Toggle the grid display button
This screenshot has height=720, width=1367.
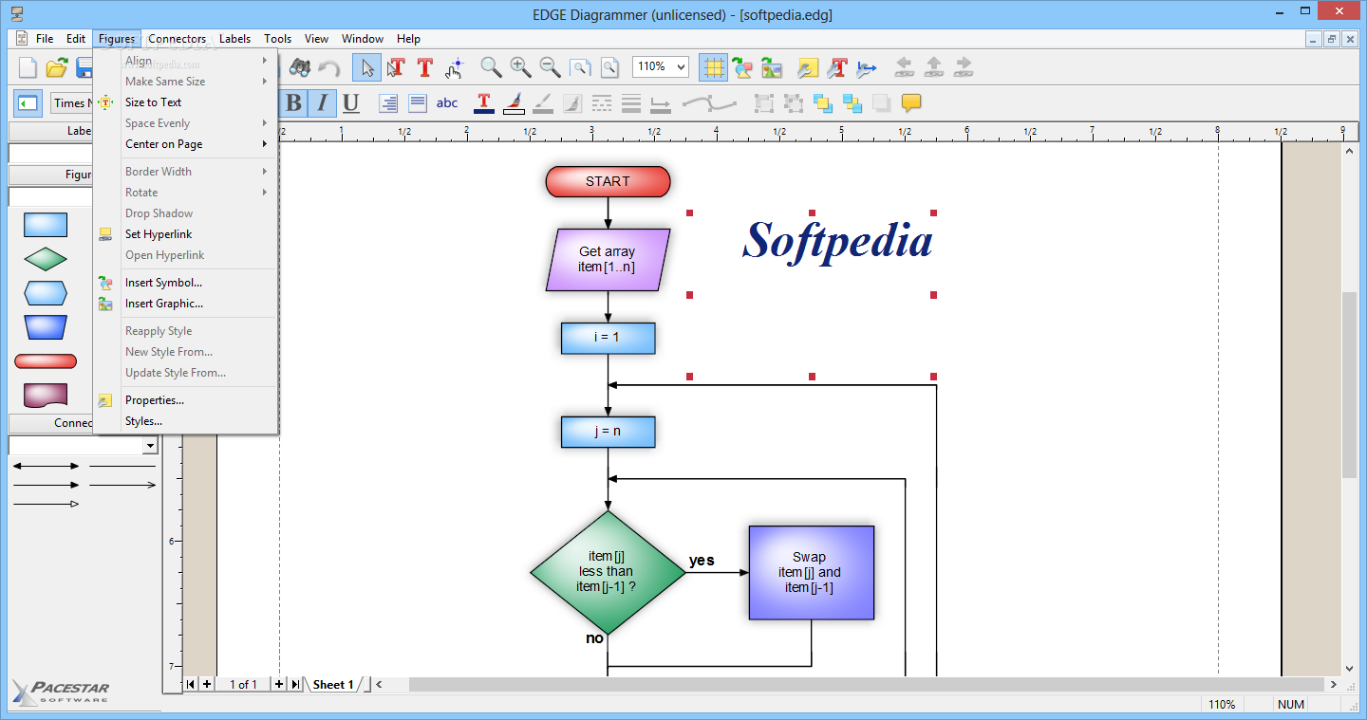[x=714, y=67]
